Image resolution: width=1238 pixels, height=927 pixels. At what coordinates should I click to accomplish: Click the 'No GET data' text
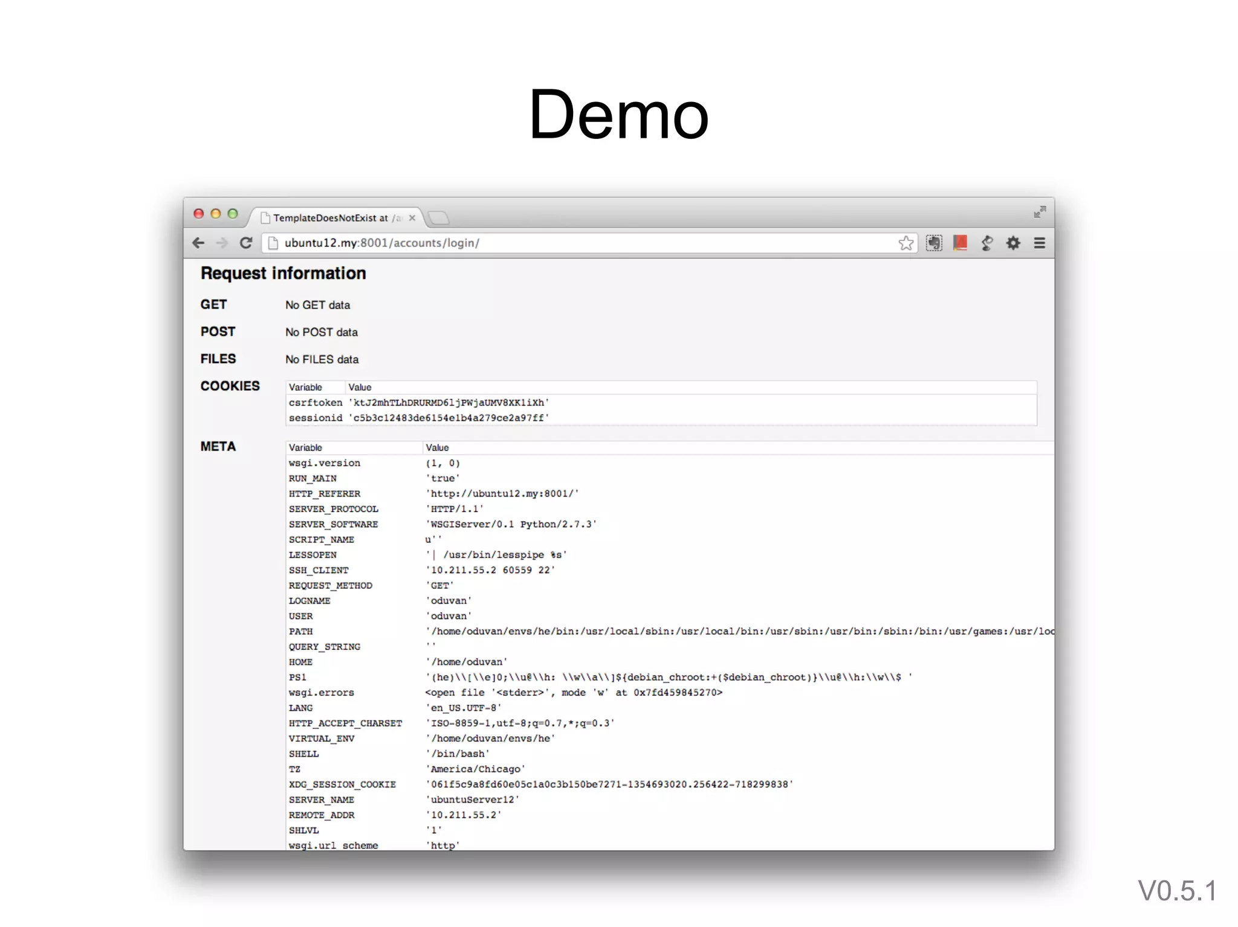[x=317, y=305]
